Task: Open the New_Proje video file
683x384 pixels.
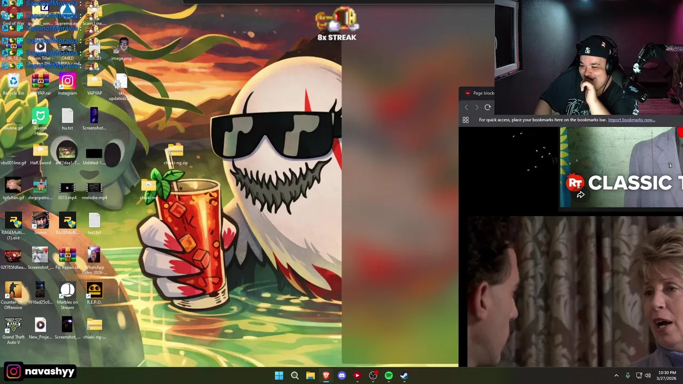Action: click(41, 329)
